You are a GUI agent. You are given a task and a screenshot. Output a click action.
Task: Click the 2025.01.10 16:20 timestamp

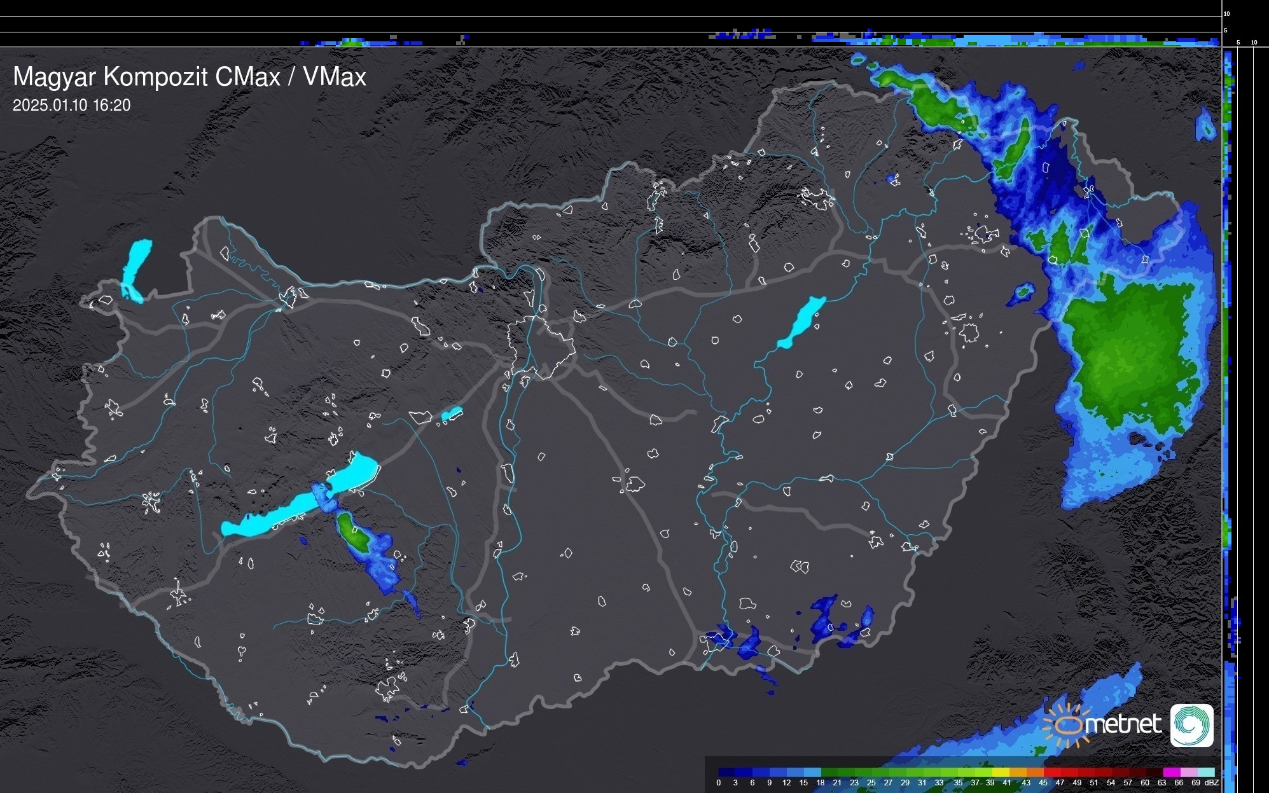coord(71,106)
